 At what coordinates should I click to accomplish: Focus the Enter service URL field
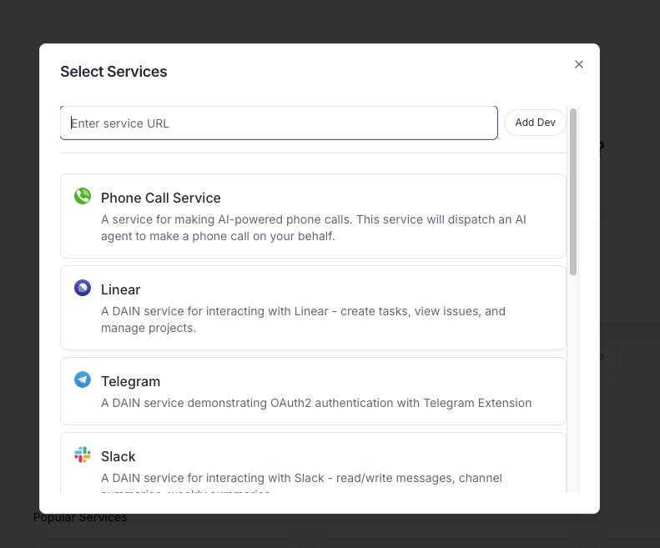(x=279, y=123)
